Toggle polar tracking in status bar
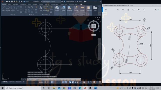161x90 pixels. (x=55, y=82)
